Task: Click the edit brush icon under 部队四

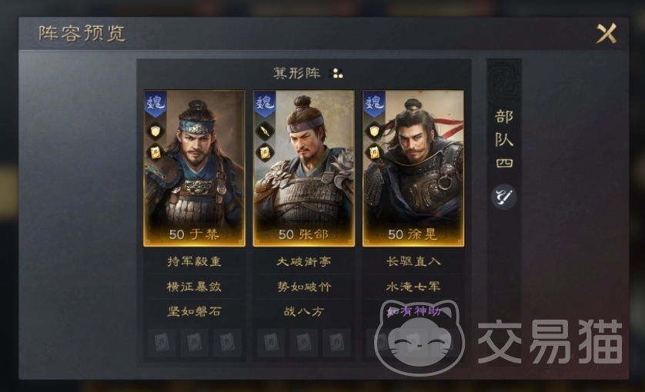Action: click(x=504, y=198)
